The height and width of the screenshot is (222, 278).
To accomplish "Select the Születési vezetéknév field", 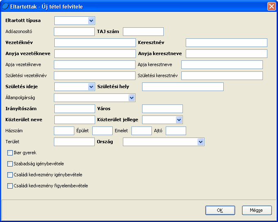I will click(x=95, y=75).
